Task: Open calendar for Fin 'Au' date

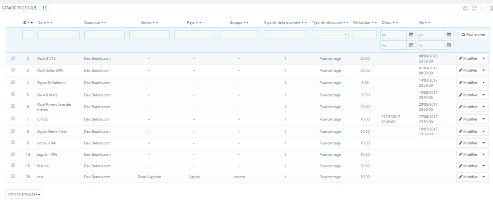Action: pyautogui.click(x=449, y=45)
